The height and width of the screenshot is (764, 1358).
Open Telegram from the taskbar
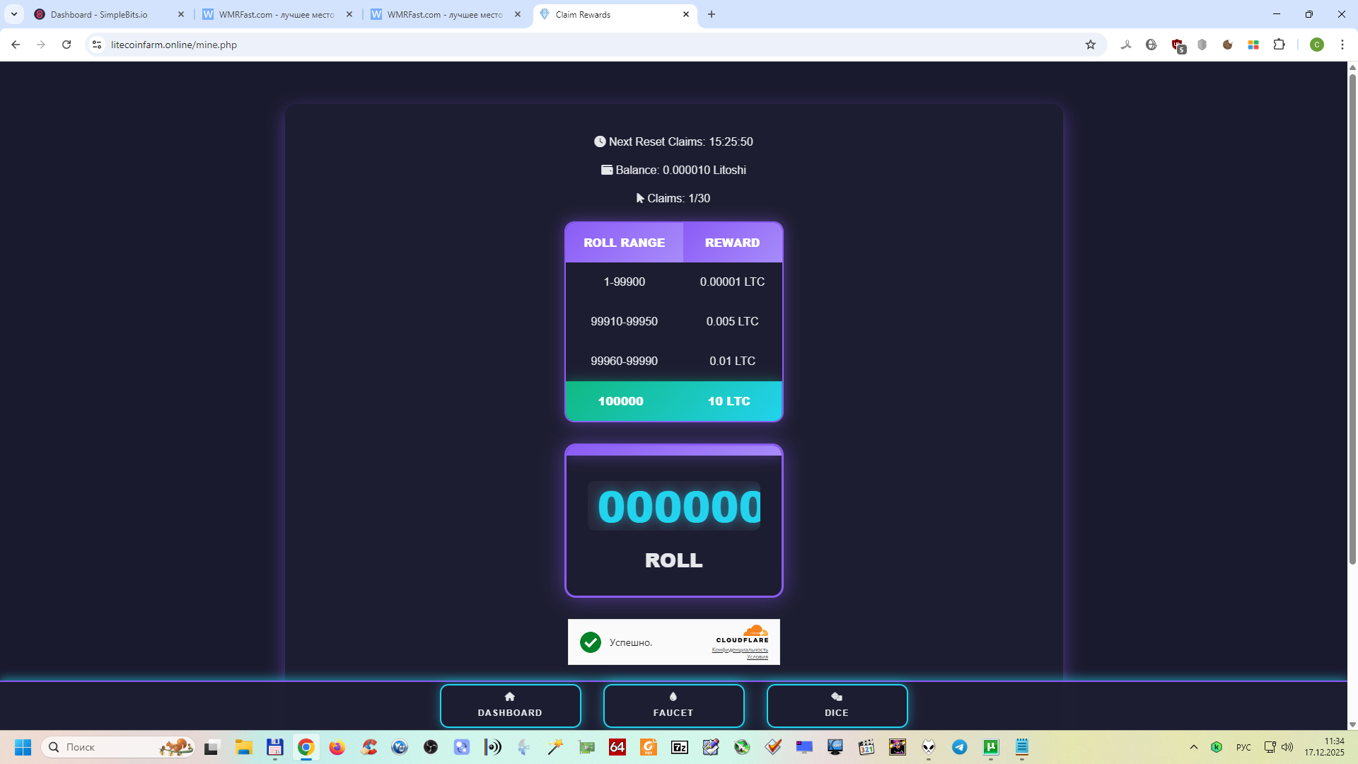pyautogui.click(x=960, y=747)
